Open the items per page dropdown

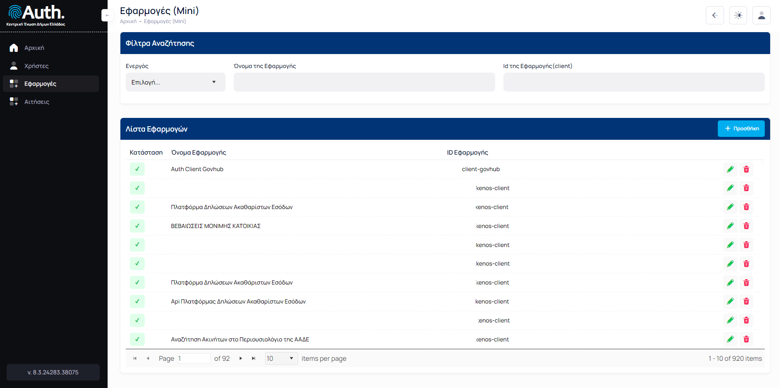(x=281, y=358)
